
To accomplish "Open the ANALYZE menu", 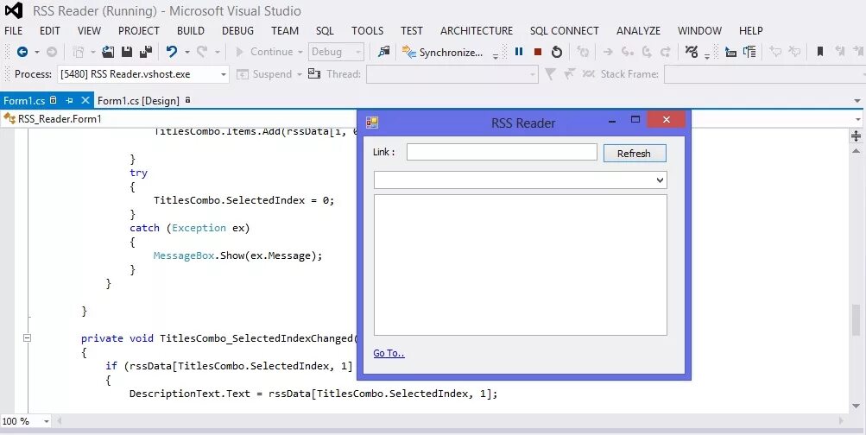I will pyautogui.click(x=638, y=31).
